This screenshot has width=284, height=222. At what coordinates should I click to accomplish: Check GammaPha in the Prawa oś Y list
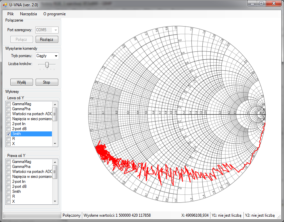coord(9,167)
